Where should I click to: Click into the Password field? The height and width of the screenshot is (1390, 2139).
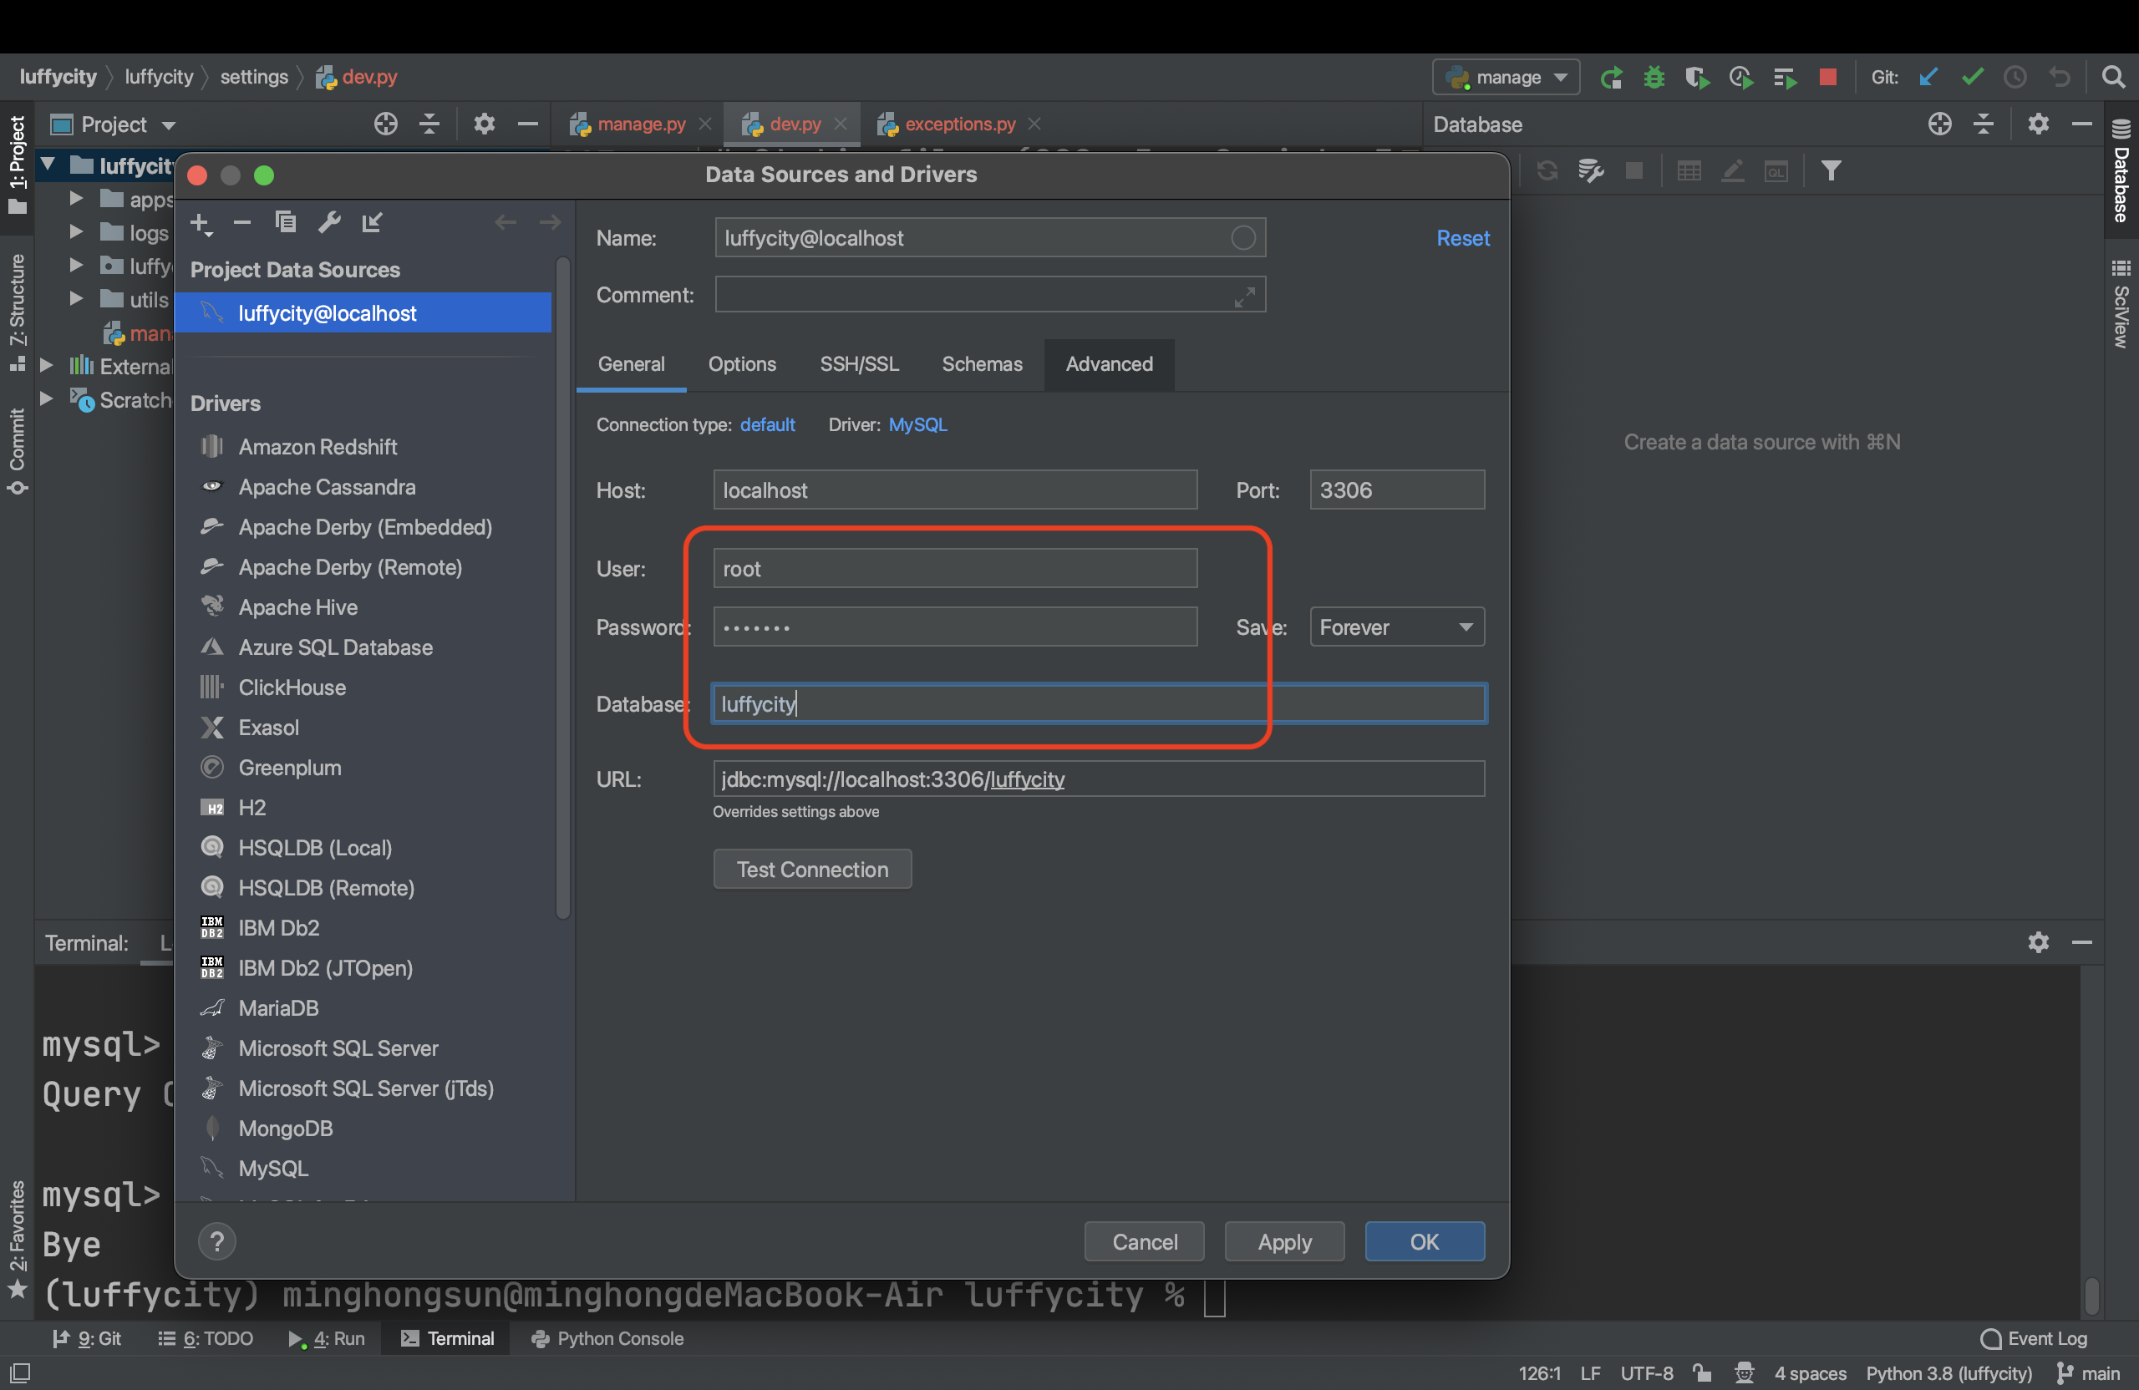click(955, 627)
